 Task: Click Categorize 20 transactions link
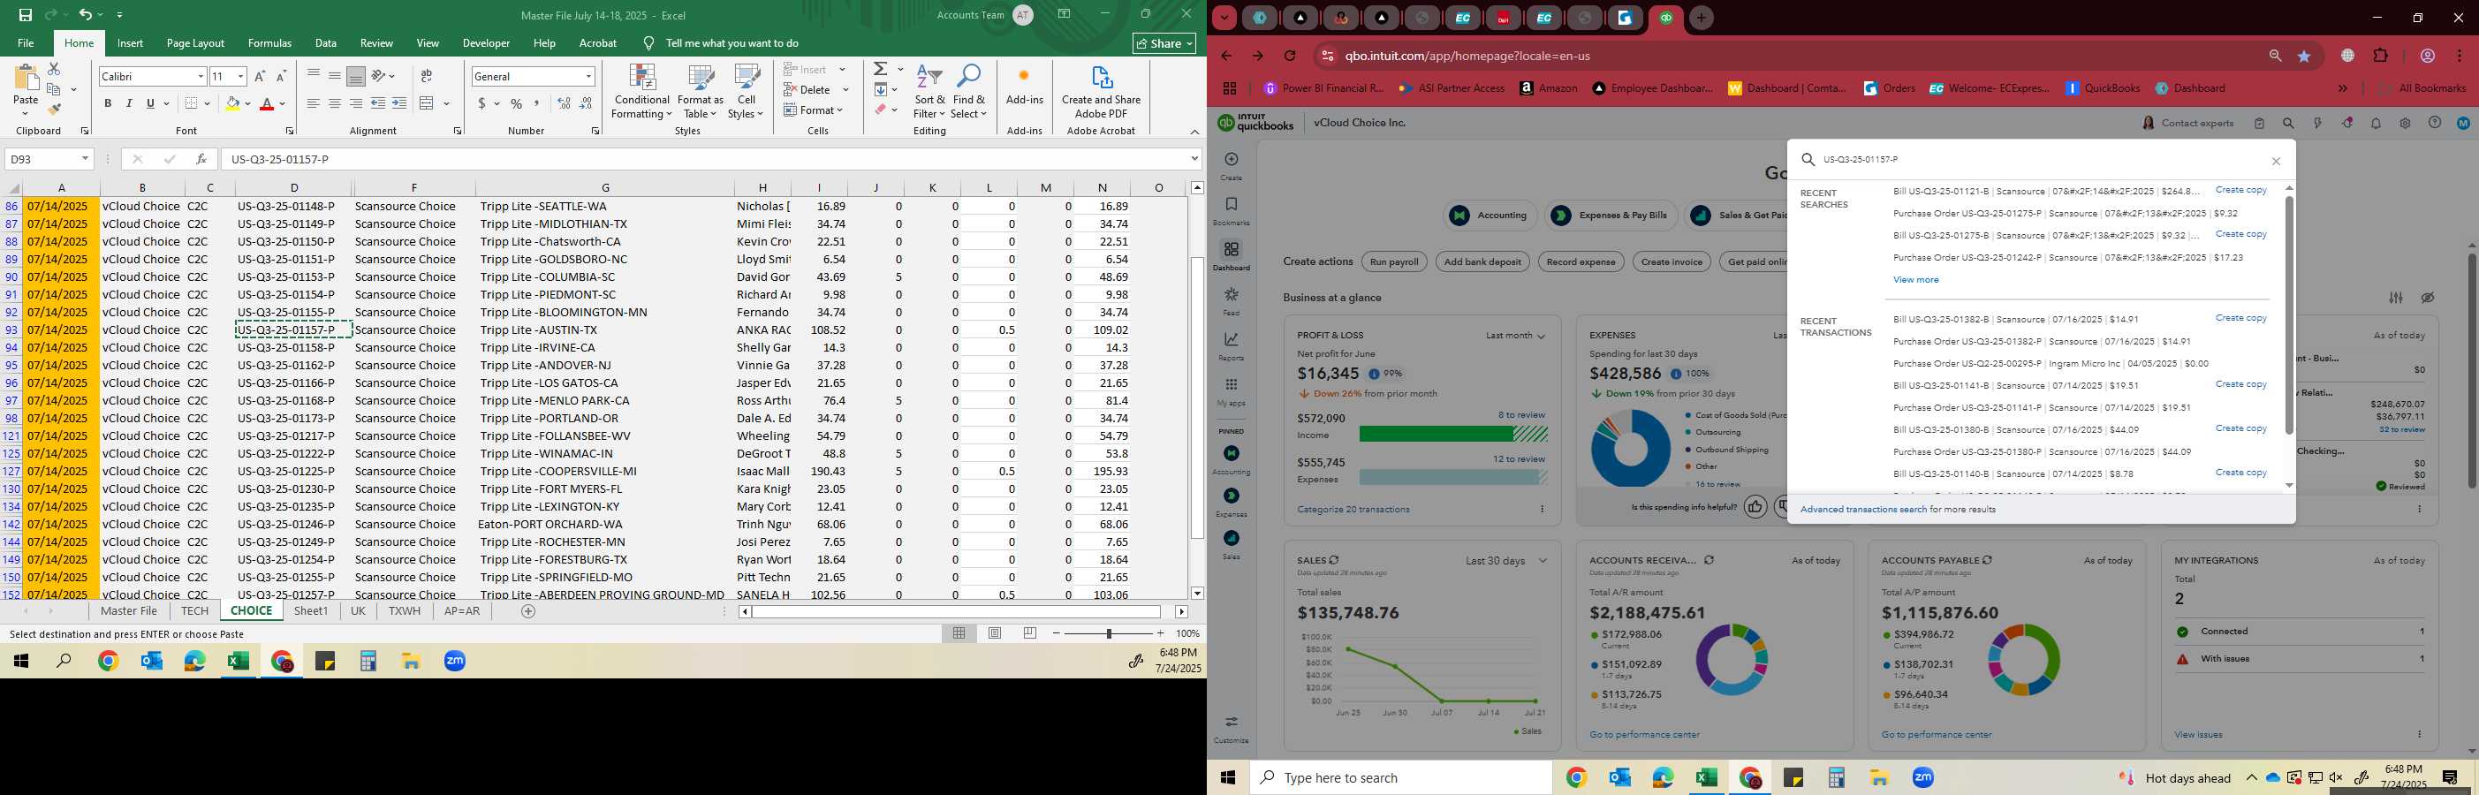(1353, 510)
